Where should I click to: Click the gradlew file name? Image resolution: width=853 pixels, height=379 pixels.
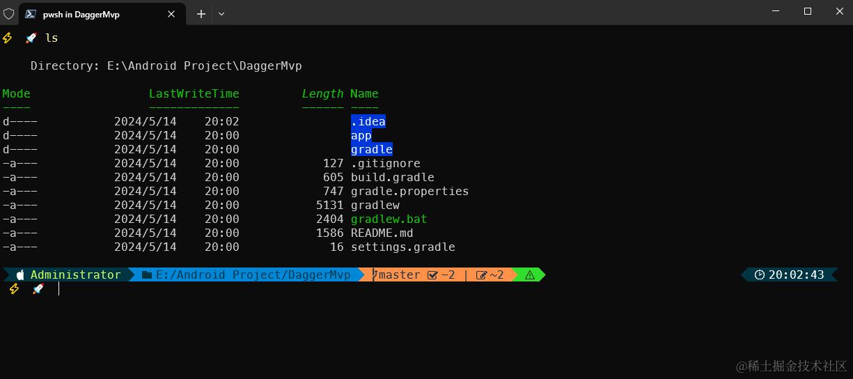click(375, 206)
